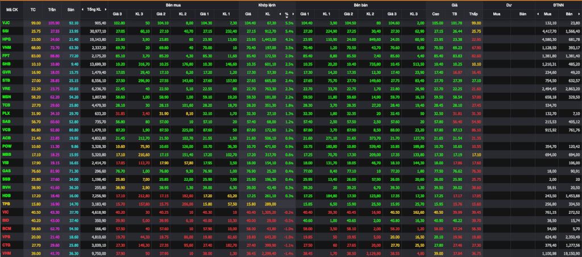The width and height of the screenshot is (582, 257).
Task: Click CTG percent change -1.1%
Action: pyautogui.click(x=289, y=244)
